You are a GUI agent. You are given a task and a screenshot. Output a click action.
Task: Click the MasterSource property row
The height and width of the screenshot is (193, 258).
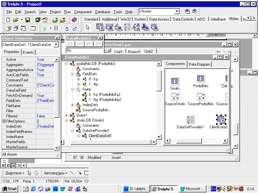coord(28,147)
